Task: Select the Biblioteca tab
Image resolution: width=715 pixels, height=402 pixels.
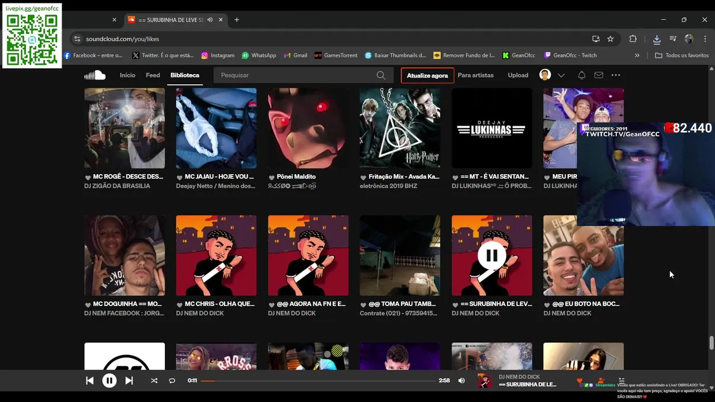Action: tap(185, 75)
